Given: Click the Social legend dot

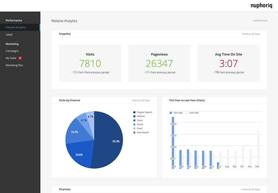Looking at the screenshot, I should (x=134, y=124).
